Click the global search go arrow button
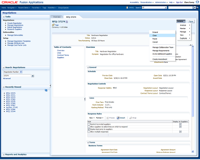The height and width of the screenshot is (160, 200). click(194, 7)
